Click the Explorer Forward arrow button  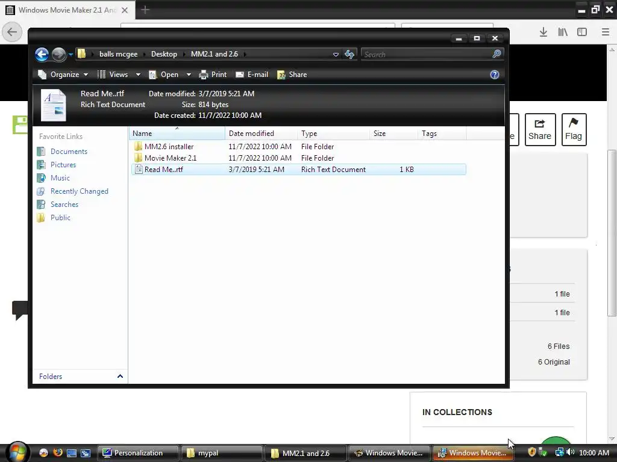(x=58, y=54)
